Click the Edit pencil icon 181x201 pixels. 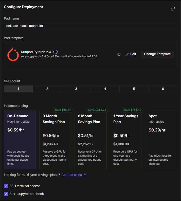(x=127, y=54)
